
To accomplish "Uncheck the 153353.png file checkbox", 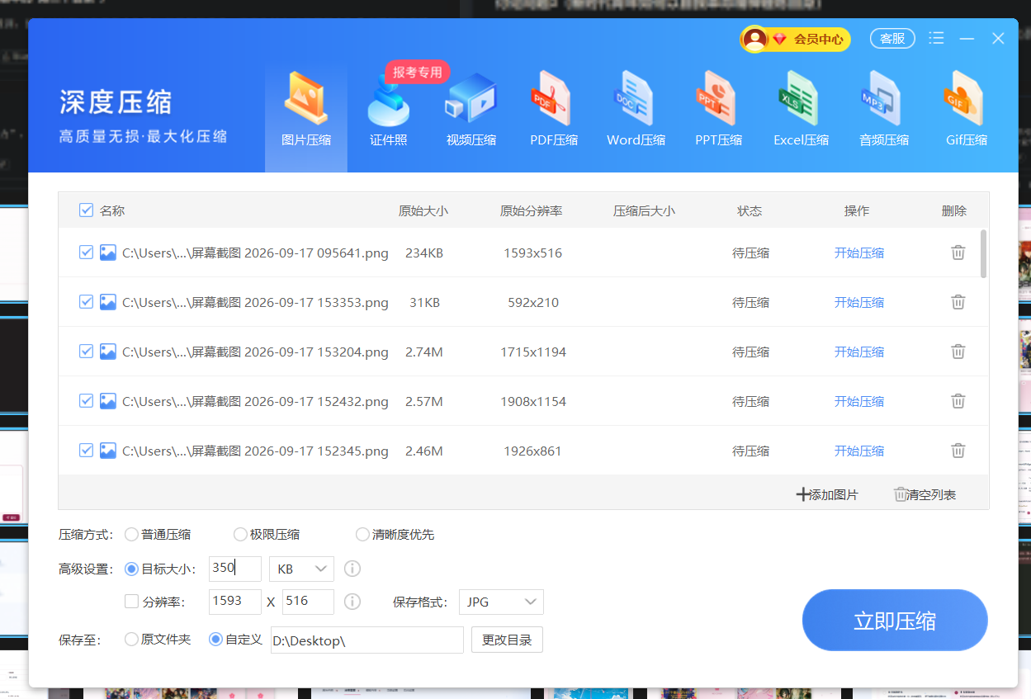I will coord(86,302).
